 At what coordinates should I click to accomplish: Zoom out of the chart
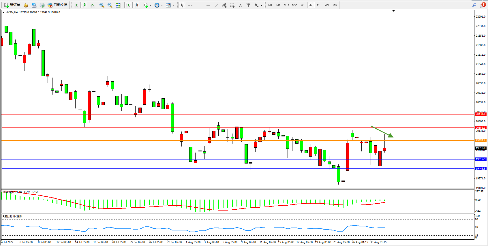(x=110, y=5)
